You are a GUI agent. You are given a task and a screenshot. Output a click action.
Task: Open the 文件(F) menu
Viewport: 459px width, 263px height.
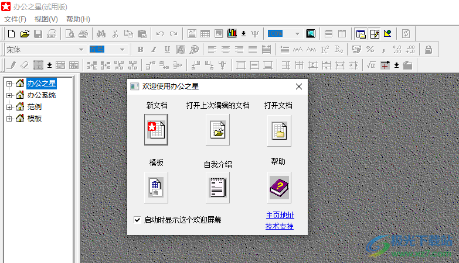15,19
